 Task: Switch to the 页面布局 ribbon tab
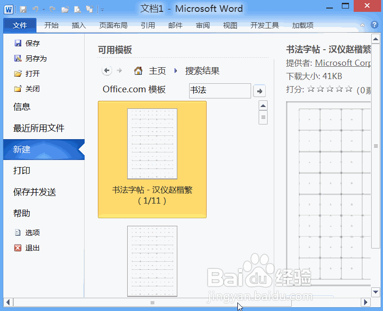(x=113, y=25)
